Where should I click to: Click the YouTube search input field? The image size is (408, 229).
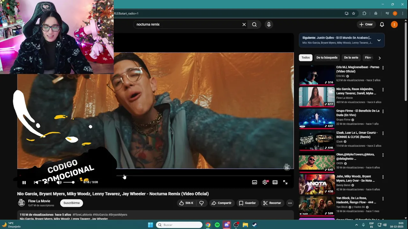pyautogui.click(x=188, y=24)
